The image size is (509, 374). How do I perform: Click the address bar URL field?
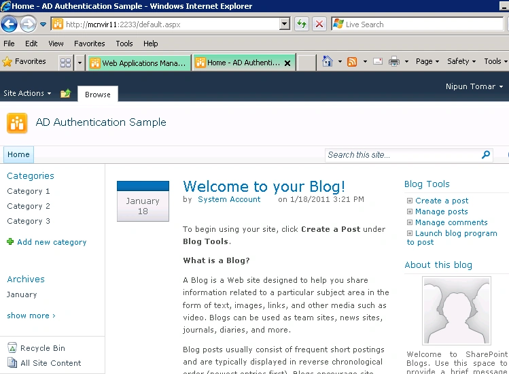166,24
